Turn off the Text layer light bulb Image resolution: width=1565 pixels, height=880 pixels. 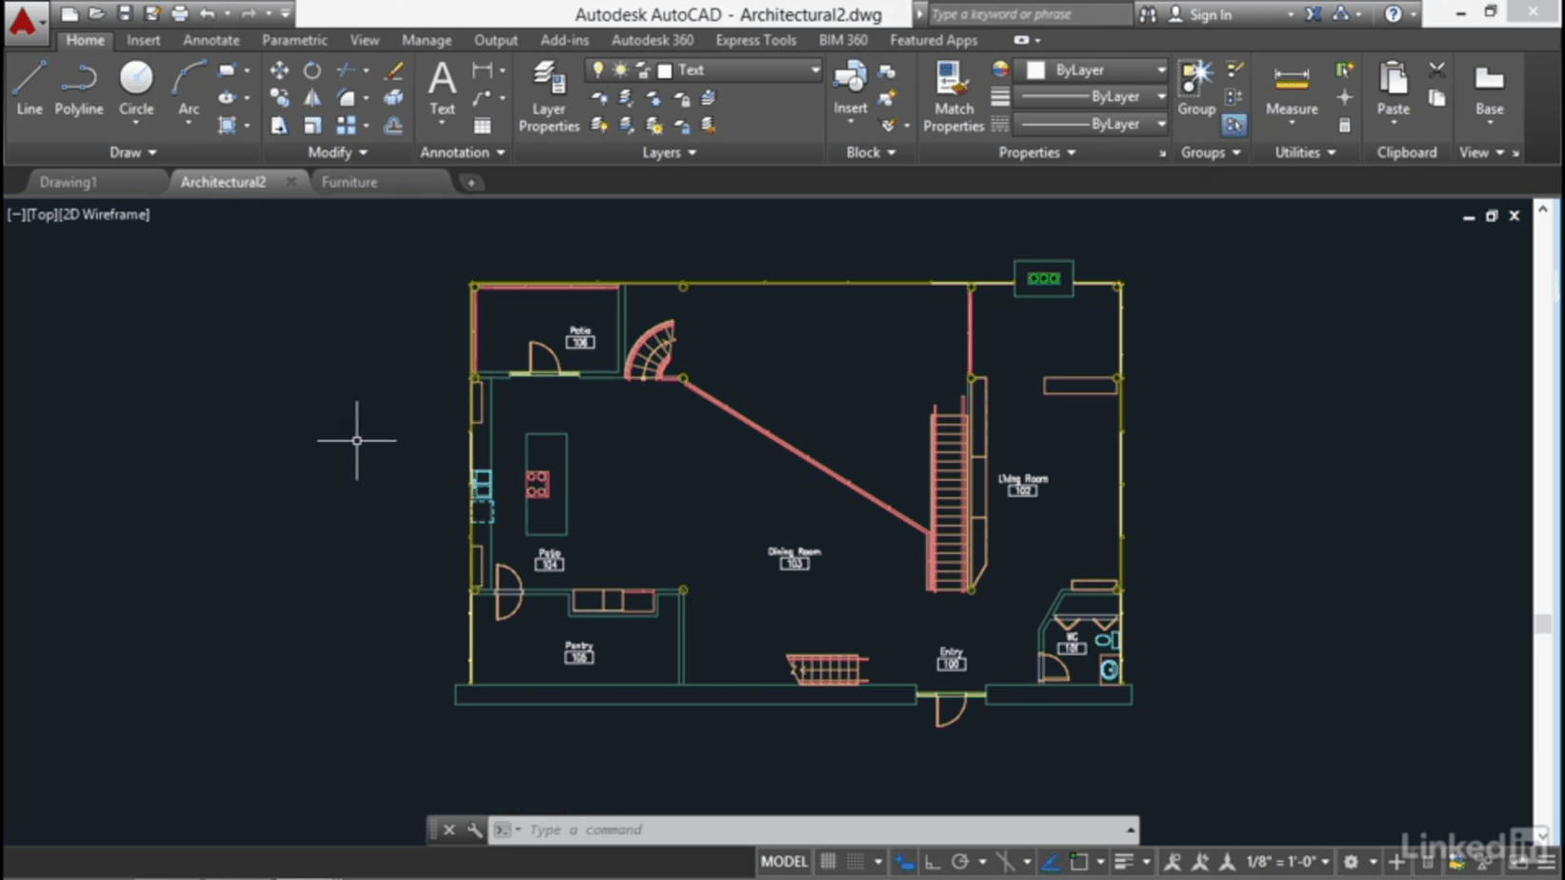tap(598, 69)
